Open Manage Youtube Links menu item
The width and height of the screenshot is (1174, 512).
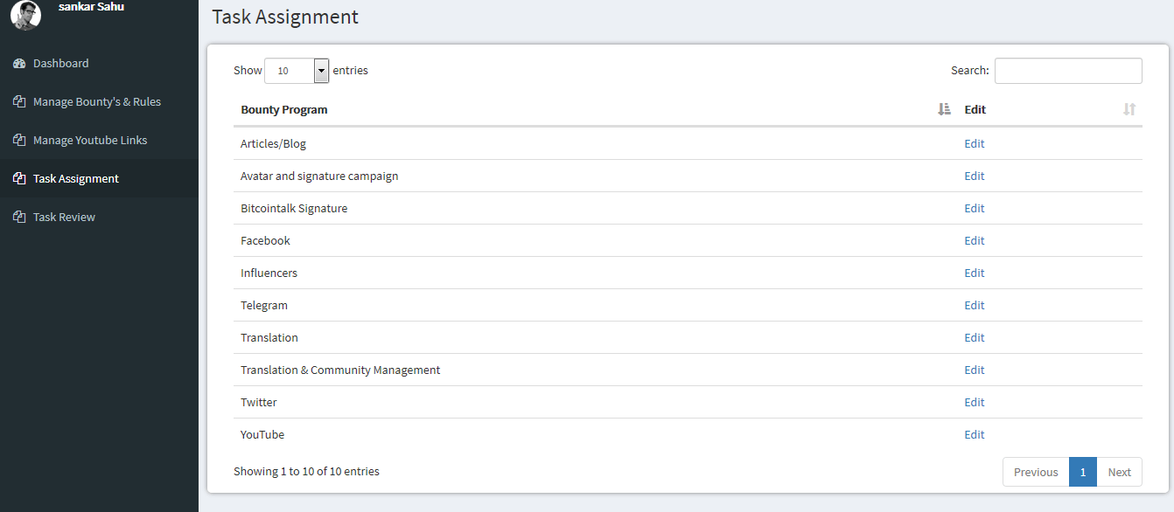(90, 141)
